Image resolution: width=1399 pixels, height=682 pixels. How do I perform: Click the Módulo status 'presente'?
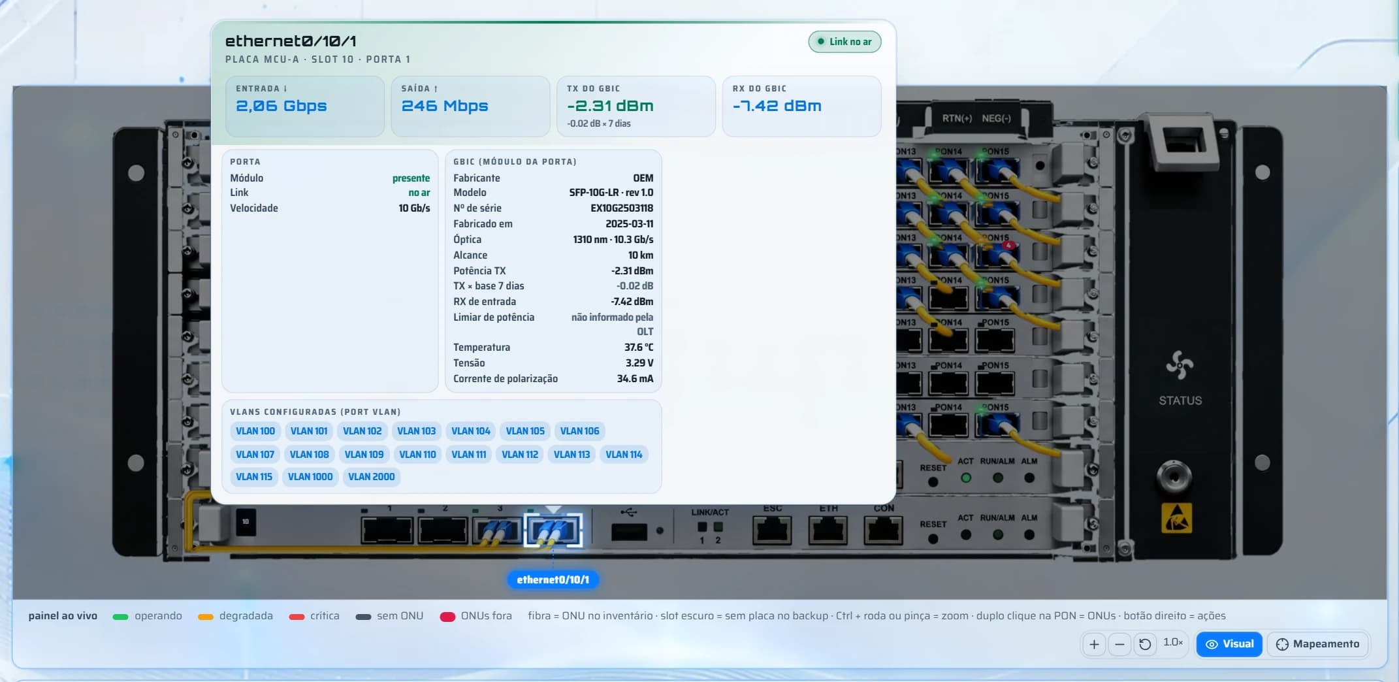(411, 178)
